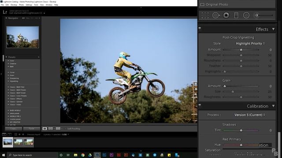Image resolution: width=282 pixels, height=158 pixels.
Task: Click Get started with Lightroom CC
Action: [x=26, y=13]
